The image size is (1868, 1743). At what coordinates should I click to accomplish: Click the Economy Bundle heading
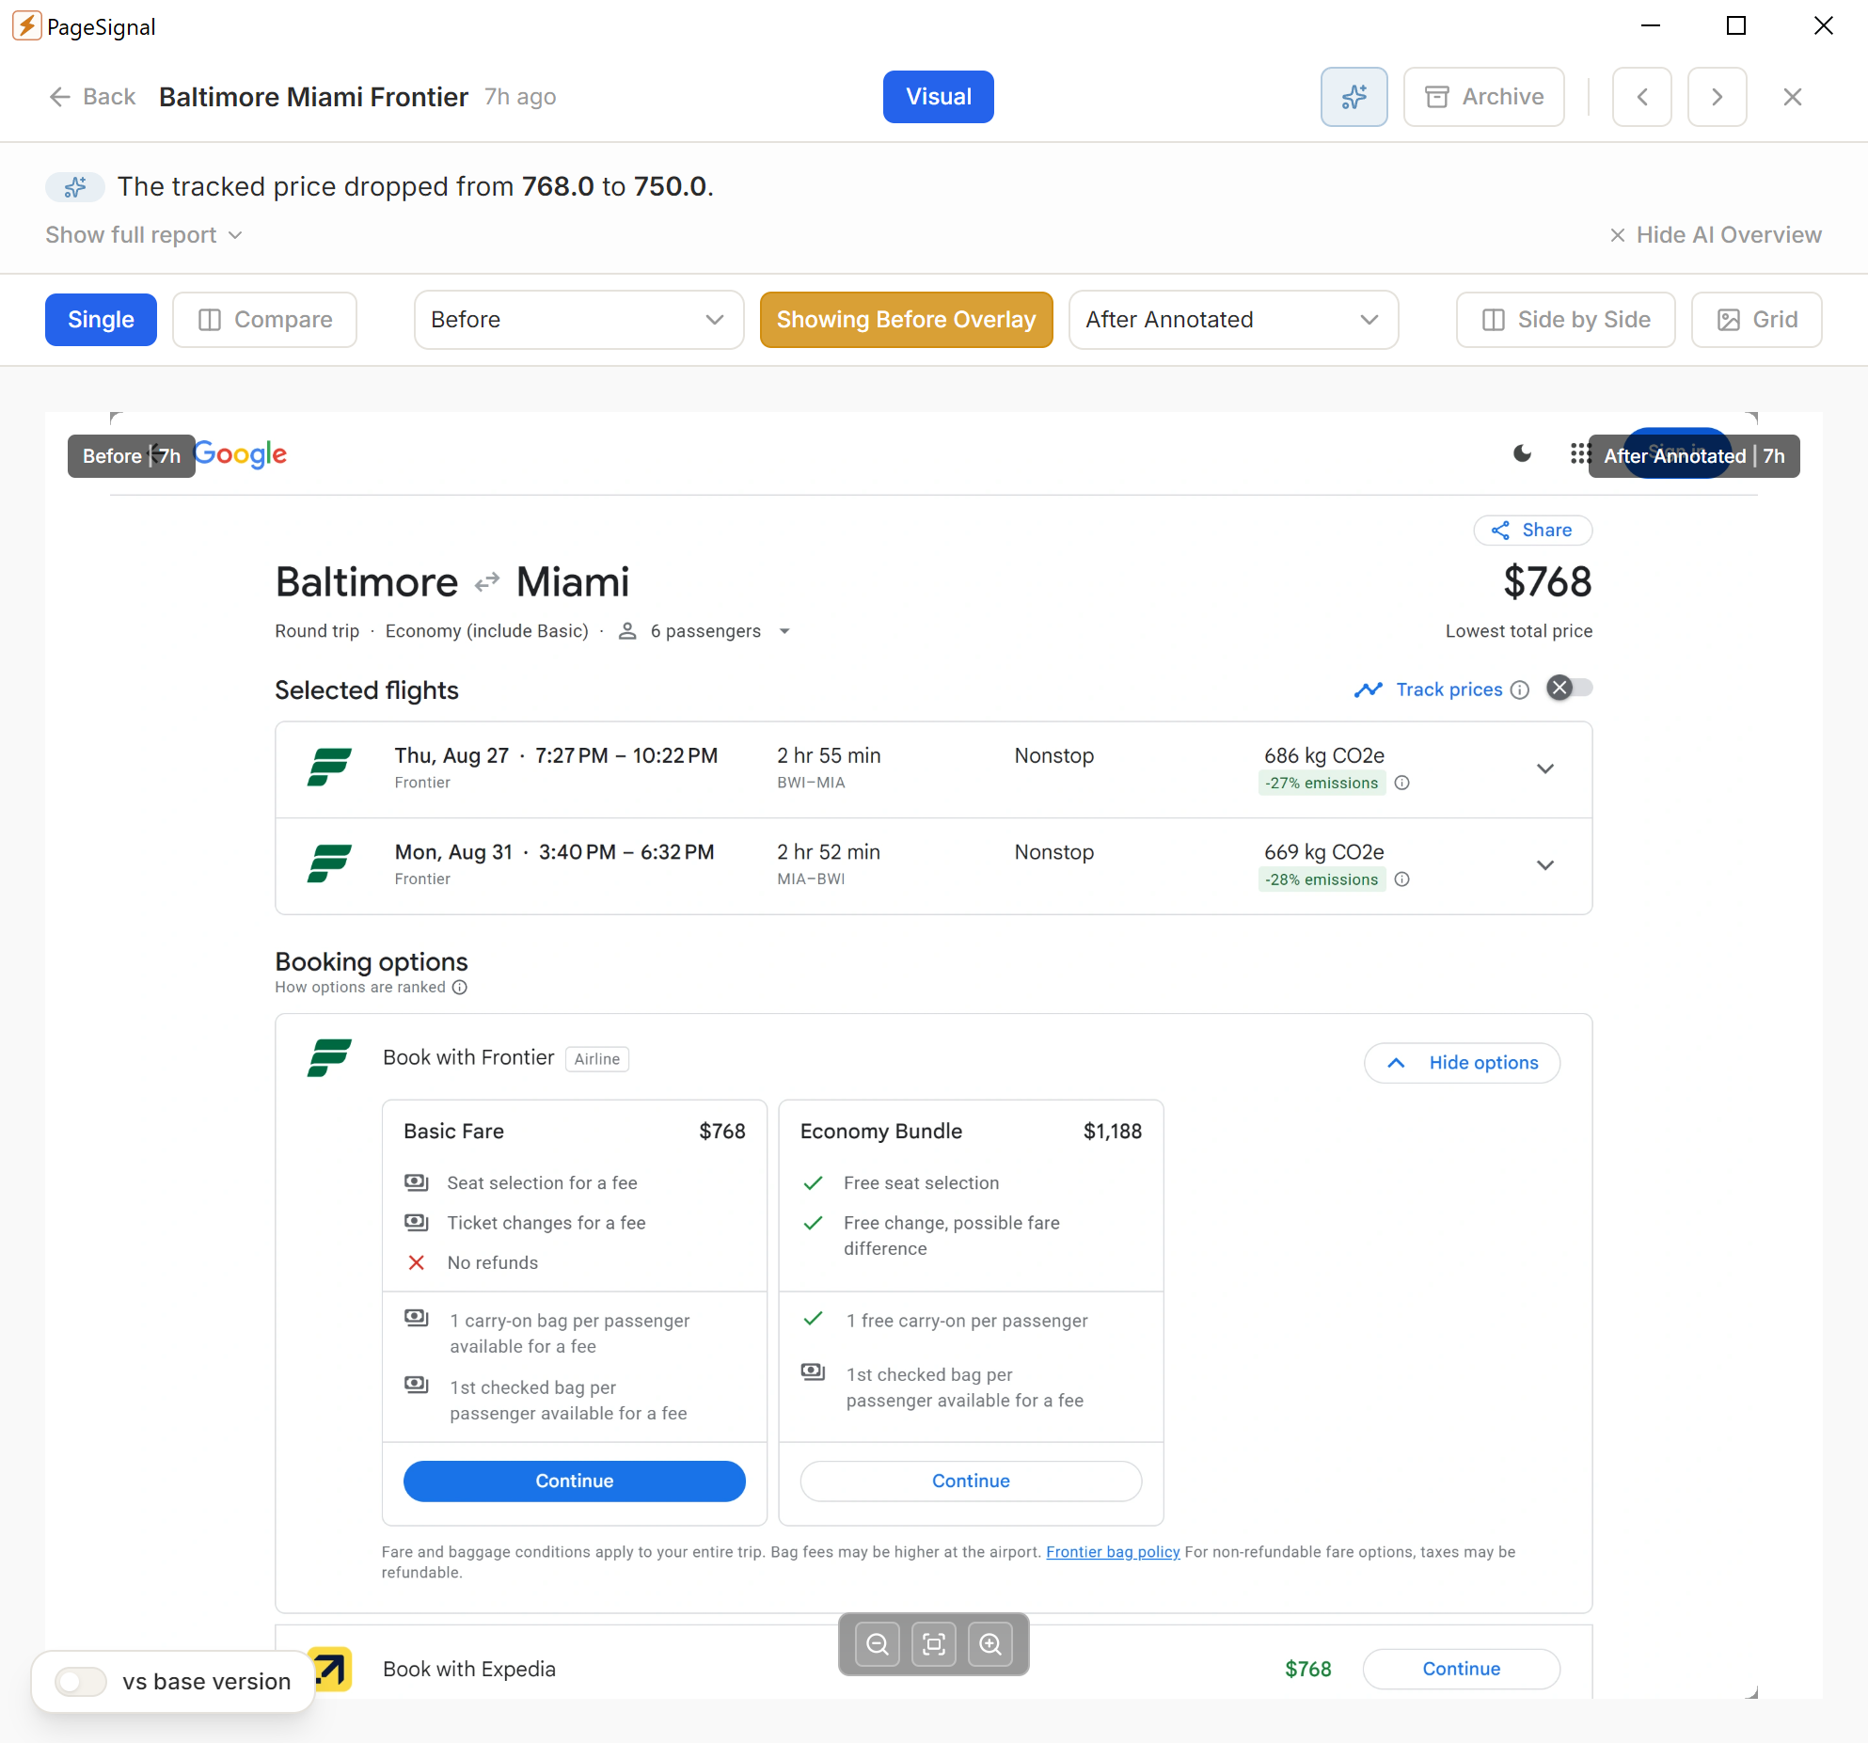click(x=880, y=1132)
